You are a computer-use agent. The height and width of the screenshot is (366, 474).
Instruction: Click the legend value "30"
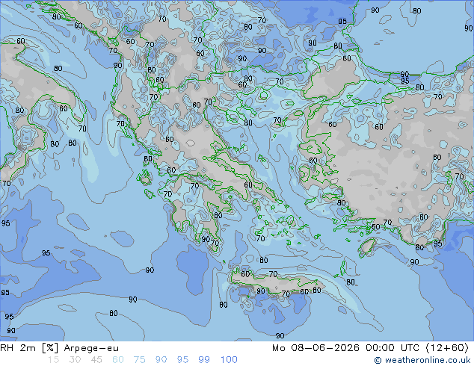75,360
